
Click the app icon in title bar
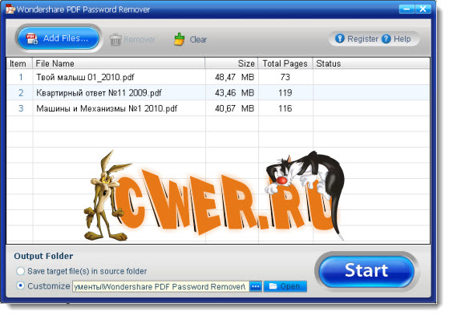point(10,9)
